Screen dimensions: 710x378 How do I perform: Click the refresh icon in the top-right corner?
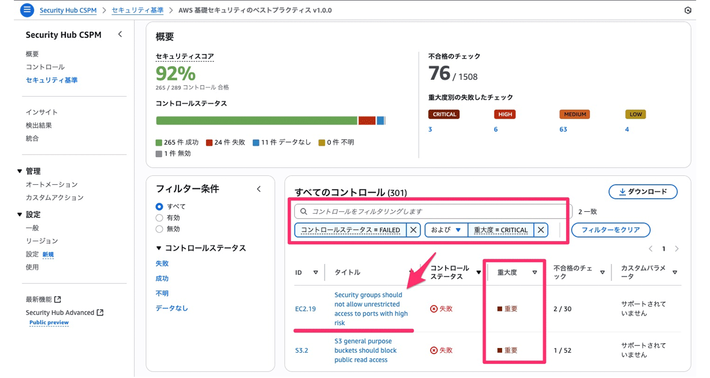[x=688, y=10]
